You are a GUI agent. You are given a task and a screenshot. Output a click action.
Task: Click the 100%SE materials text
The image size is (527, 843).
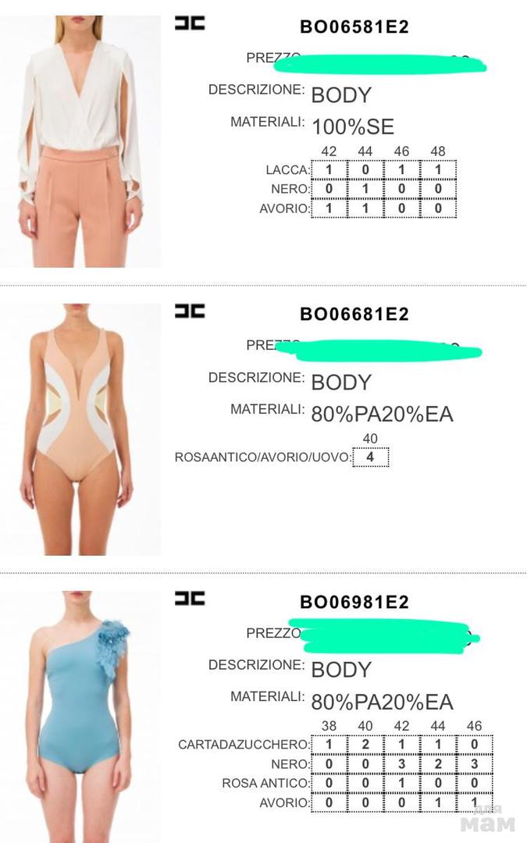click(x=354, y=127)
